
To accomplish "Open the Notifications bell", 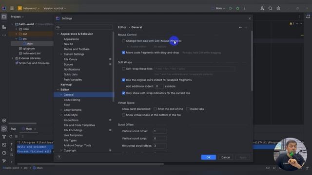I will click(308, 17).
